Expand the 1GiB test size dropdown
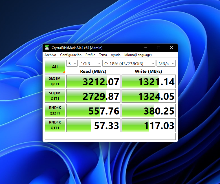220x184 pixels. (x=90, y=64)
